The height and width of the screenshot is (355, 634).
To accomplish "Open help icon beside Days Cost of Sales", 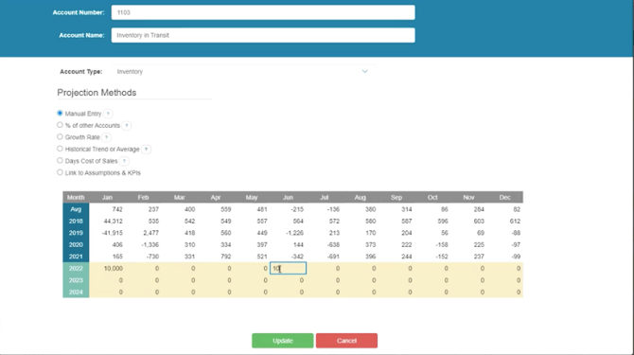I will coord(124,161).
